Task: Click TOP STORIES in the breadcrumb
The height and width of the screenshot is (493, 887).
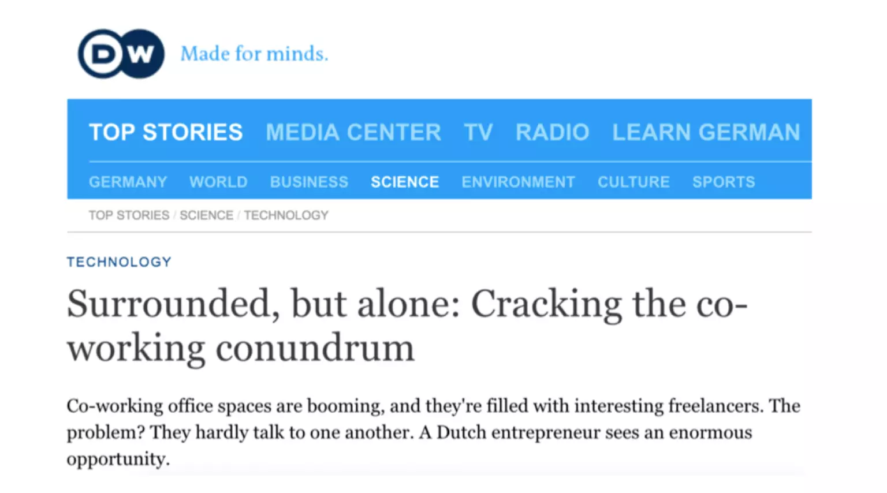Action: 129,215
